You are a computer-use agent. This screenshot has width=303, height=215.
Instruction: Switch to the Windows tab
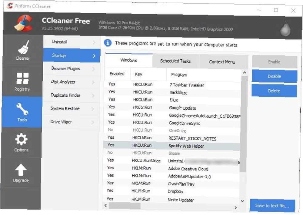[x=129, y=60]
